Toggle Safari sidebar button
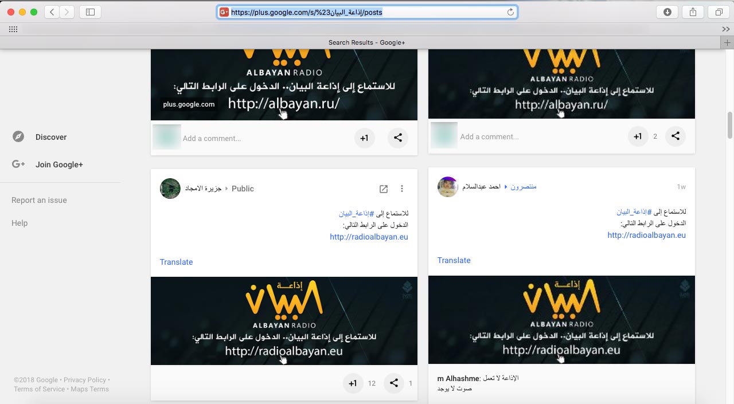This screenshot has height=404, width=734. click(x=90, y=12)
